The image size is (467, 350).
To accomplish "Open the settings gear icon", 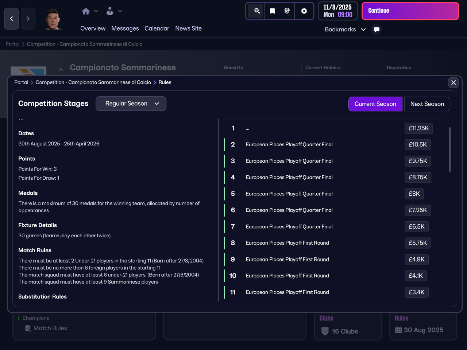I will pyautogui.click(x=304, y=11).
